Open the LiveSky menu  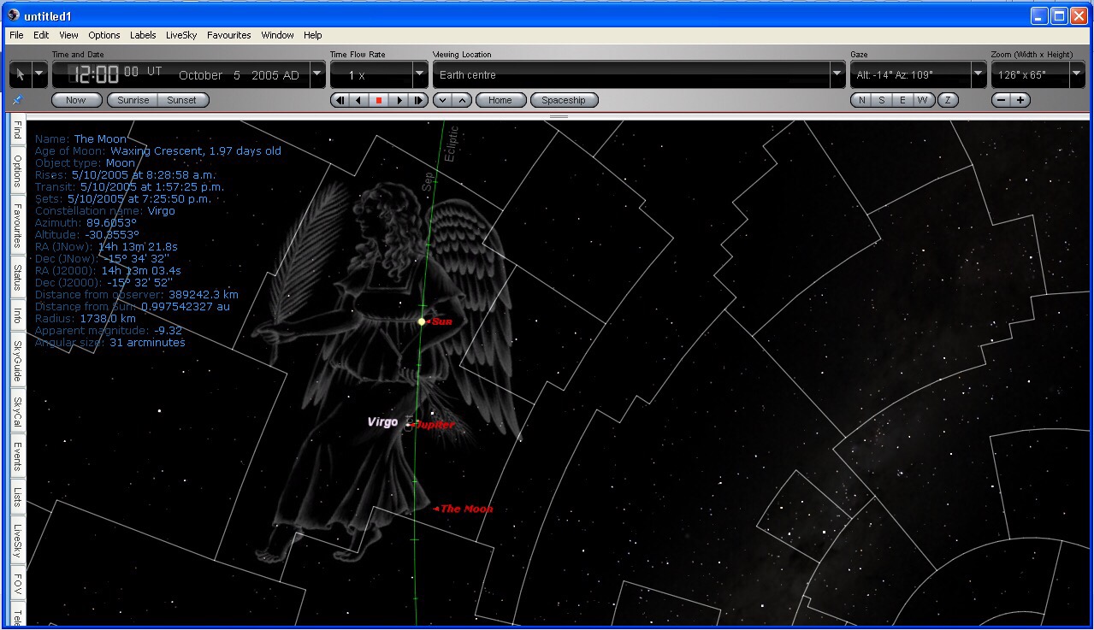click(181, 35)
